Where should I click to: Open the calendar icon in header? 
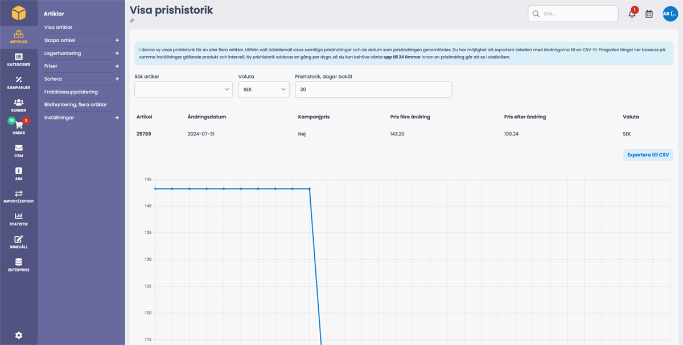(649, 14)
